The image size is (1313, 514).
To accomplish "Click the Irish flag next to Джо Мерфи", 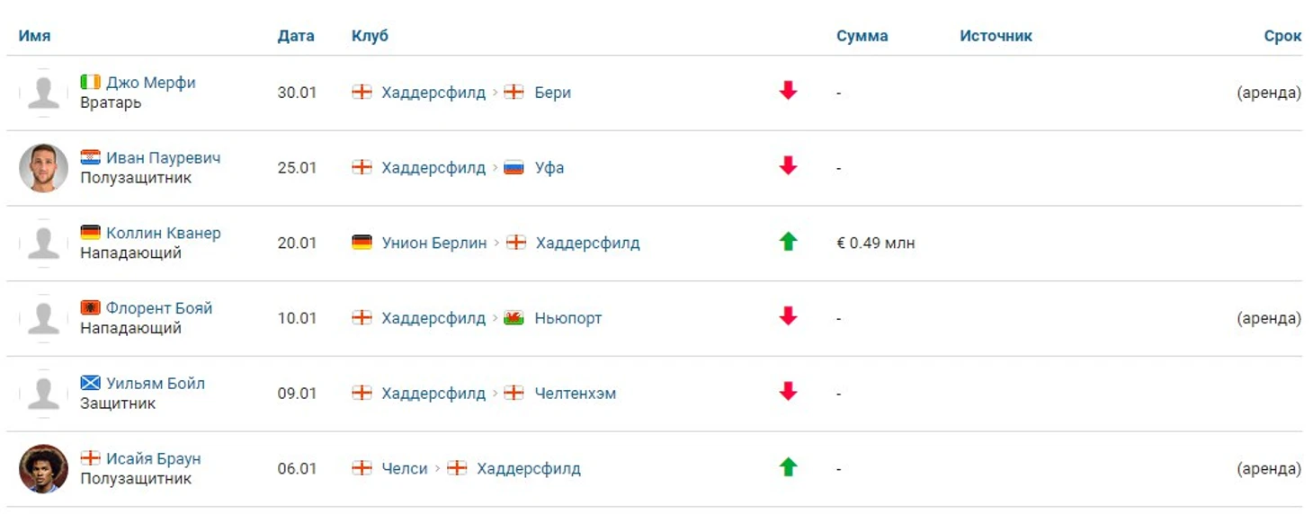I will click(90, 82).
